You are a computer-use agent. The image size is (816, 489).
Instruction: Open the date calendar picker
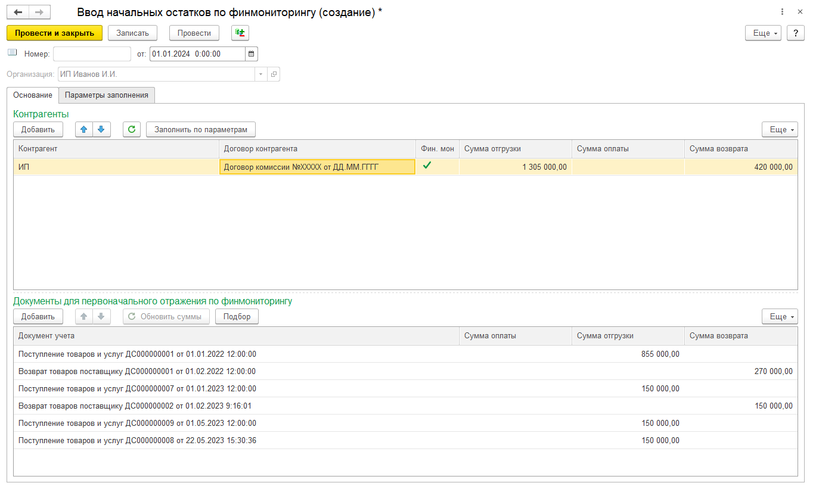point(252,54)
